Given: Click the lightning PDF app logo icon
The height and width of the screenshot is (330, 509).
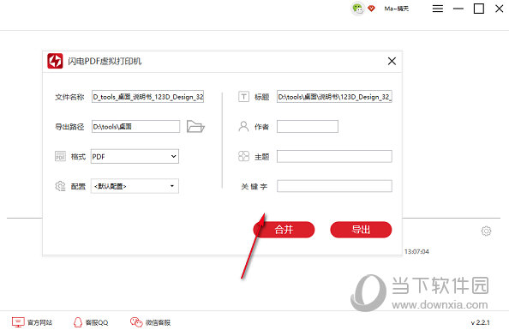Looking at the screenshot, I should click(x=55, y=61).
